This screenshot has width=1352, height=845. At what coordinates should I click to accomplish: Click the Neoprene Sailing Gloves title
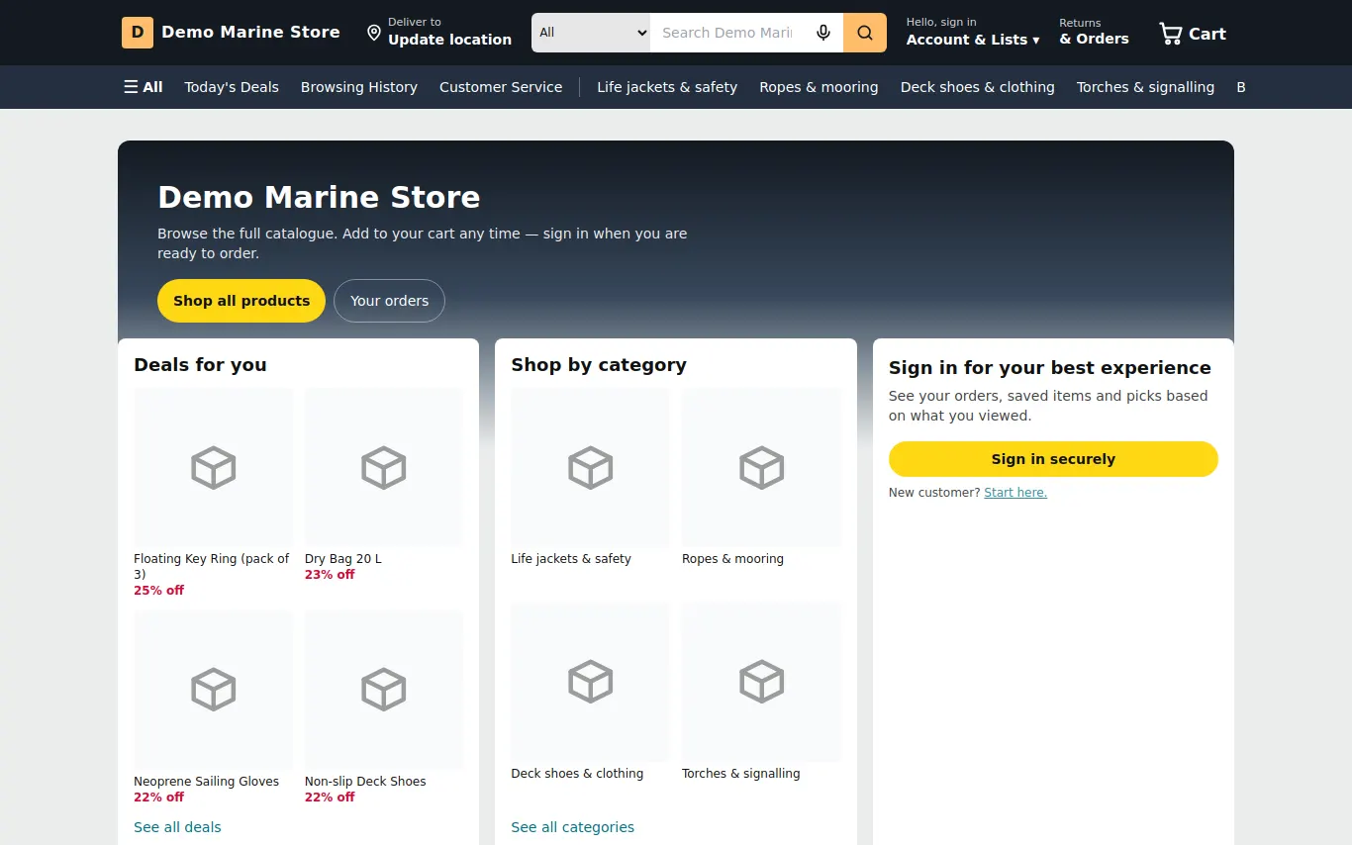coord(206,782)
